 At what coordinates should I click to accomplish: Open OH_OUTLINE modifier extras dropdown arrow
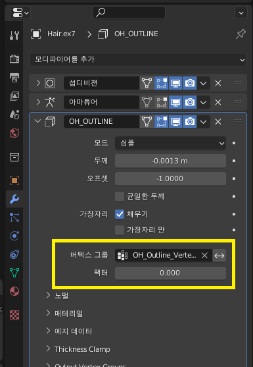tap(204, 121)
